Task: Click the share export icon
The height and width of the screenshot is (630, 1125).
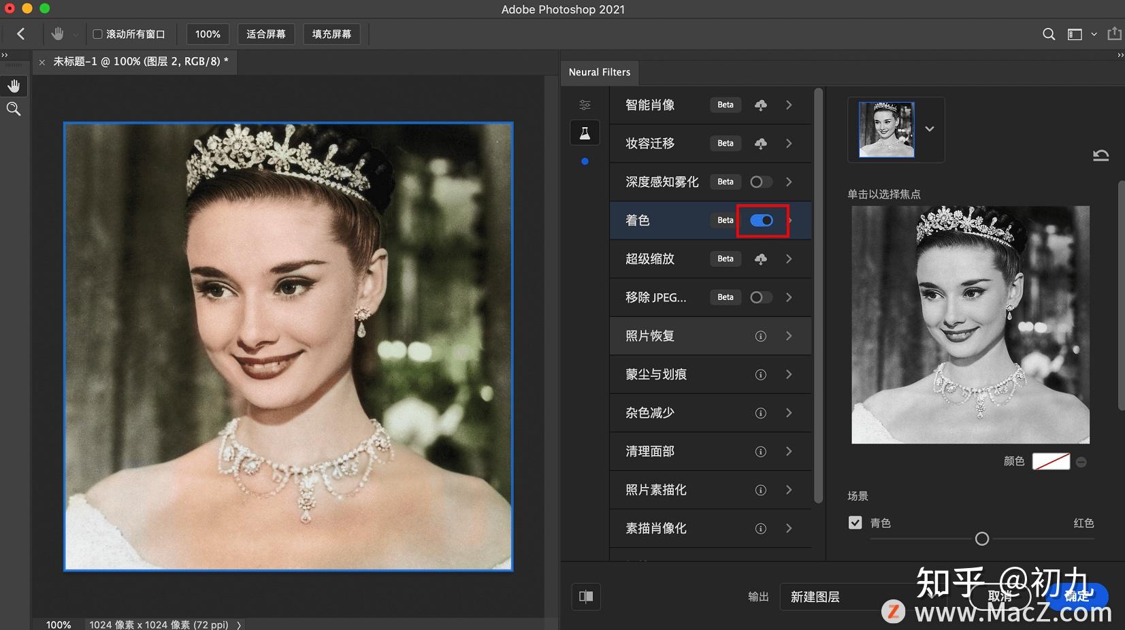Action: (x=1114, y=34)
